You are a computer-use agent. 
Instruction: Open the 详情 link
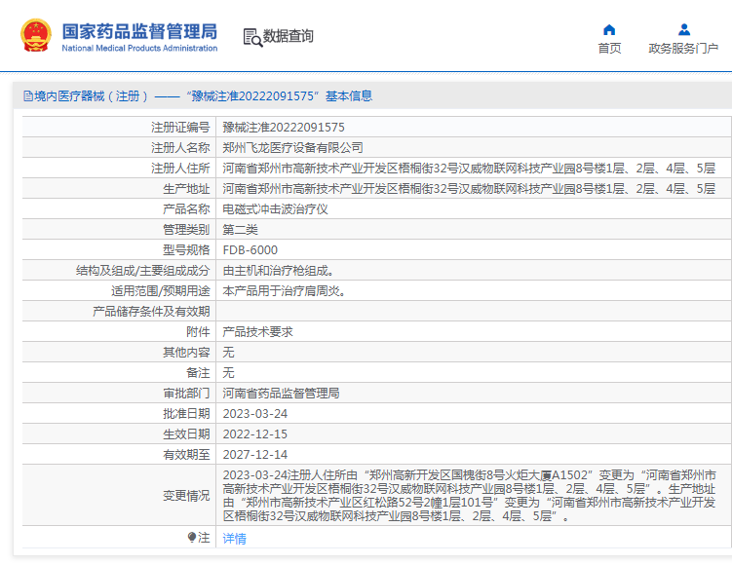click(x=234, y=539)
